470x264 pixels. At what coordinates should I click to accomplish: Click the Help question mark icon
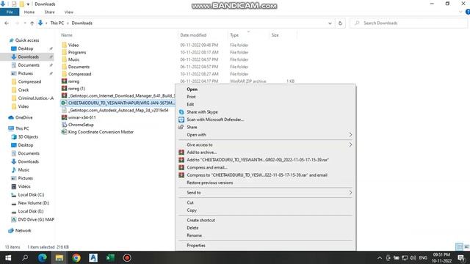[467, 12]
